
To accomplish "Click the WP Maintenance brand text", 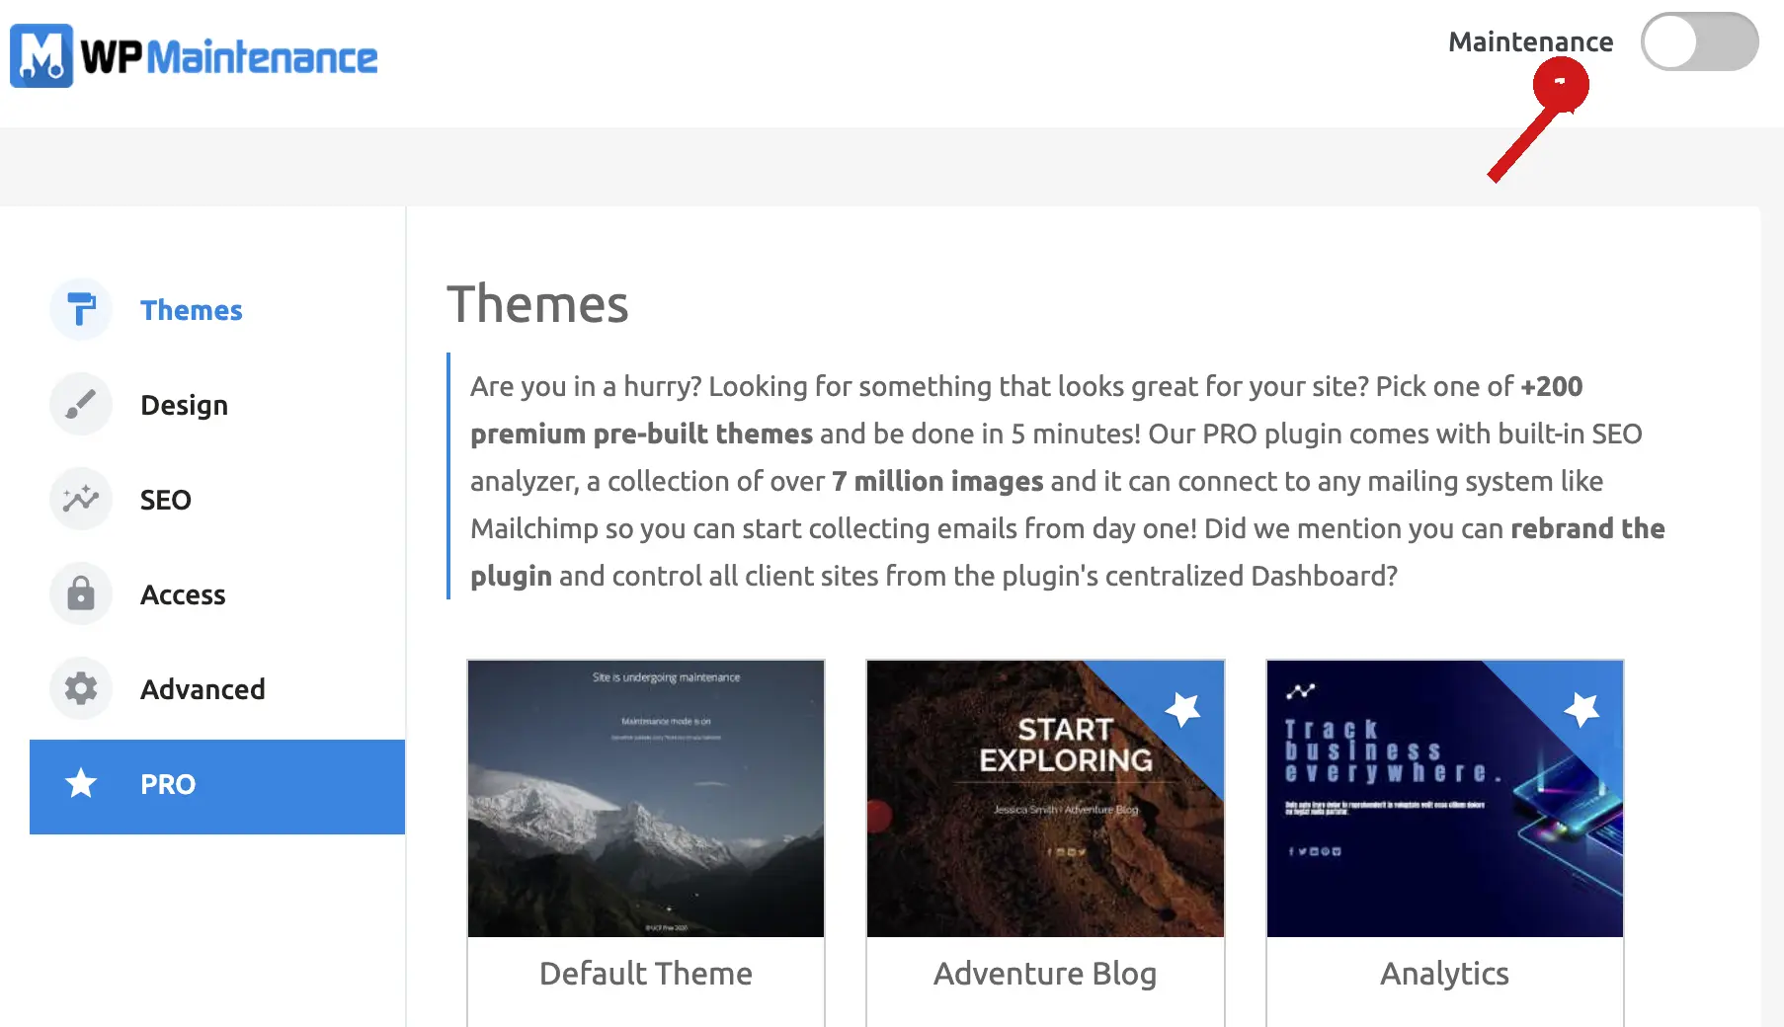I will pos(229,57).
